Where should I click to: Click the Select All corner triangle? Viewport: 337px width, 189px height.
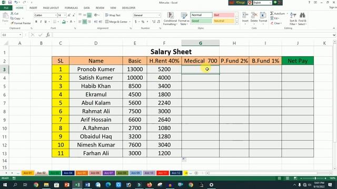coord(6,43)
